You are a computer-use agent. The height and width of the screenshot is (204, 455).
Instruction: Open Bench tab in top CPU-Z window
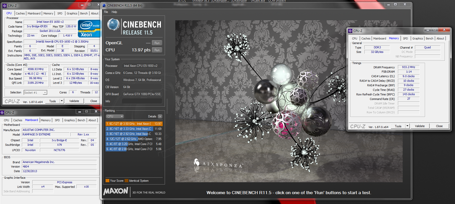[x=84, y=13]
